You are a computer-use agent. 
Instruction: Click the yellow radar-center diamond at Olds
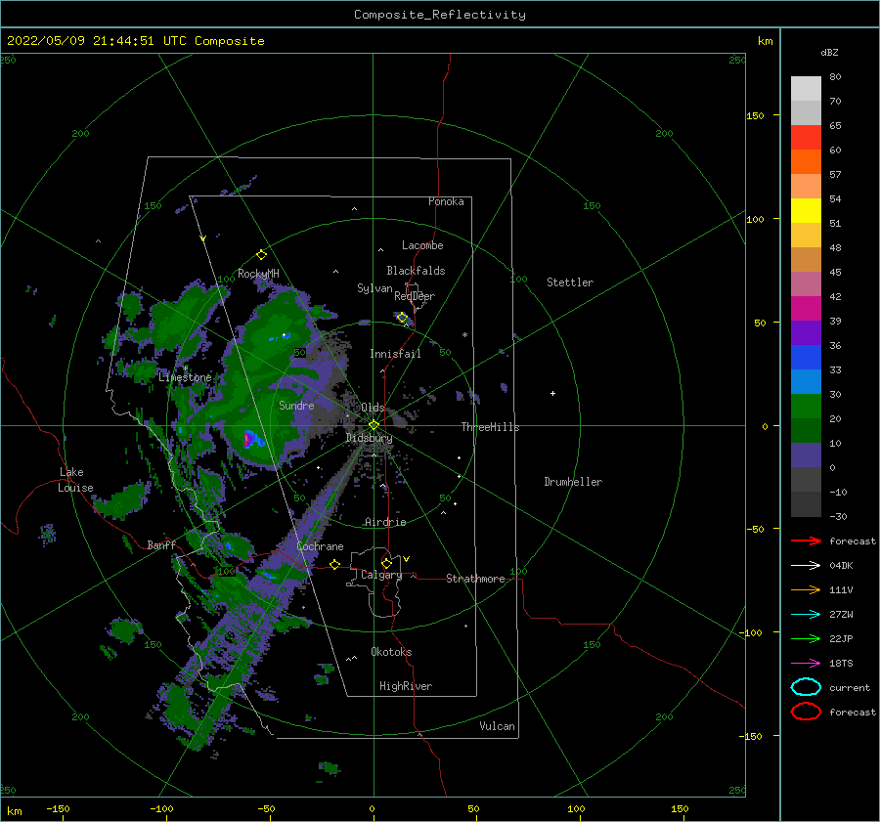[x=374, y=425]
